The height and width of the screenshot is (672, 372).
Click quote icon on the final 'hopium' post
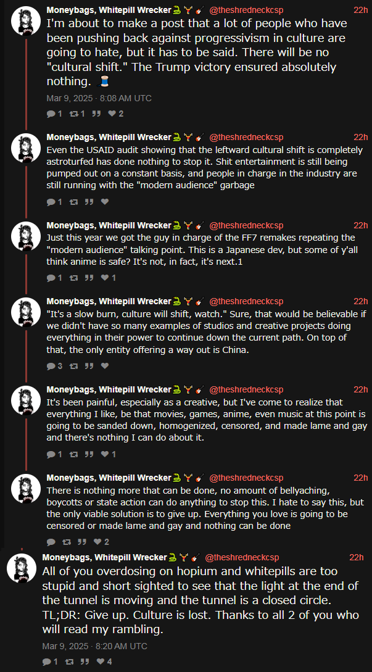click(84, 662)
